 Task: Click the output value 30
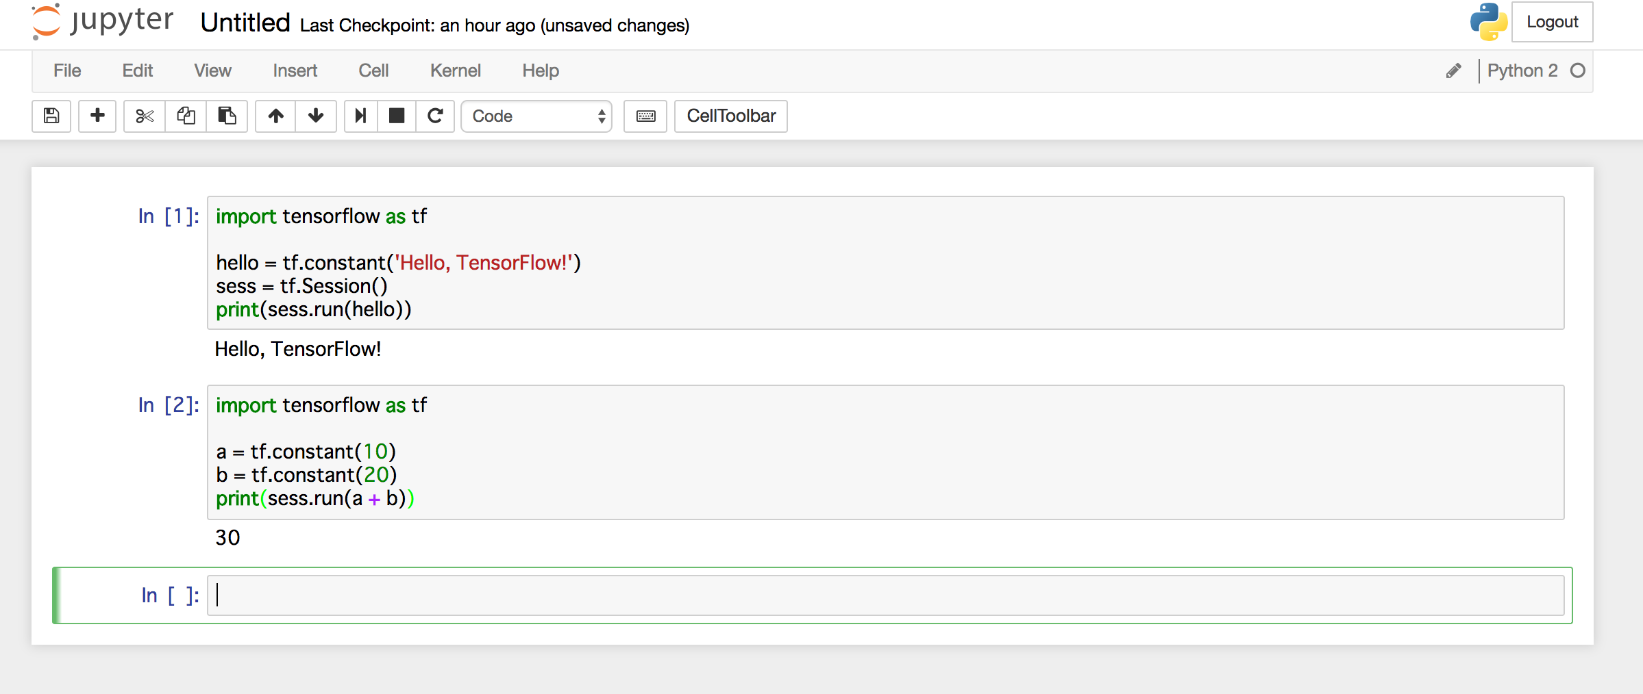(x=227, y=538)
